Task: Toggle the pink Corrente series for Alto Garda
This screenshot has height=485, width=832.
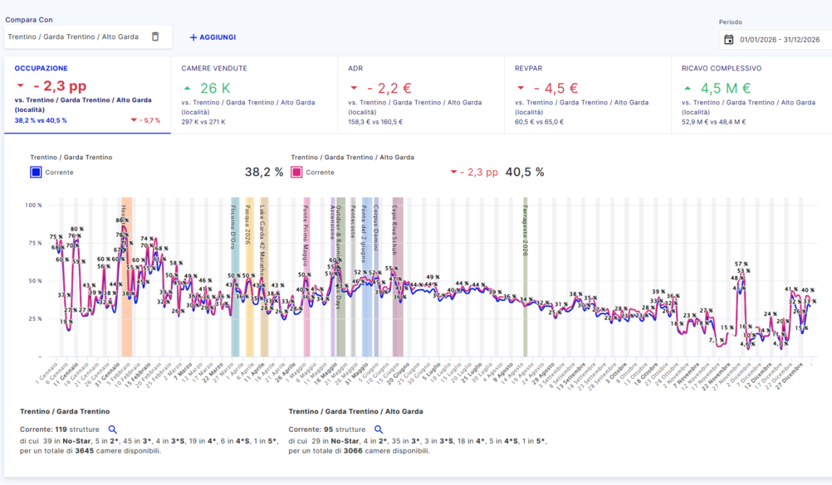Action: coord(296,172)
